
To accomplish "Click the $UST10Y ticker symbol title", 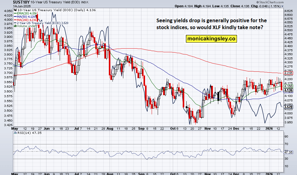I will [21, 2].
